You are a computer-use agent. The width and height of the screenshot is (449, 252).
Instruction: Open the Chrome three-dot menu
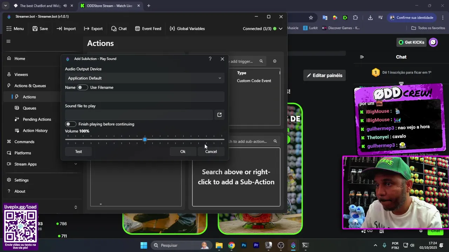[442, 17]
